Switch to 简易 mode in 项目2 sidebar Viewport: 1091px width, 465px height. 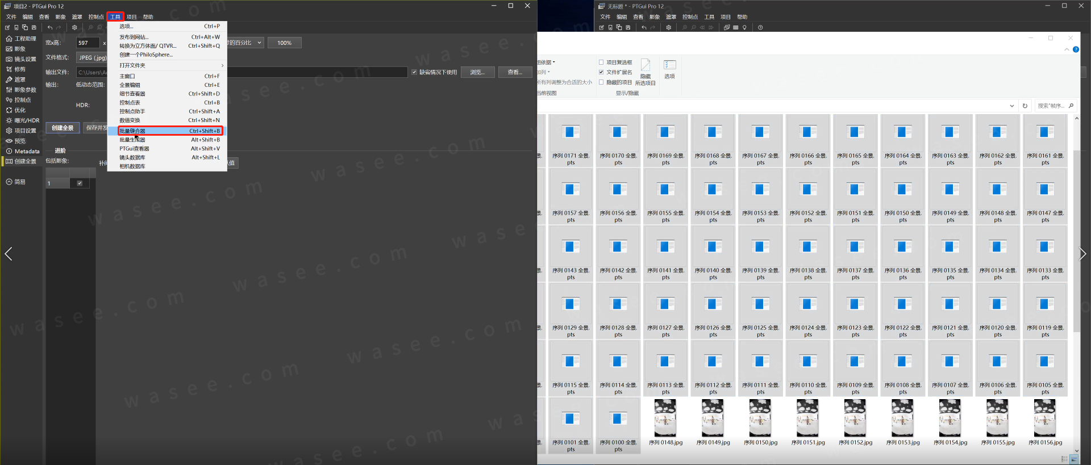coord(16,182)
